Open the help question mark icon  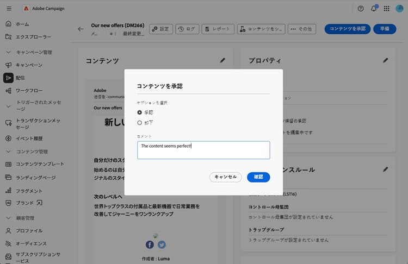point(360,9)
